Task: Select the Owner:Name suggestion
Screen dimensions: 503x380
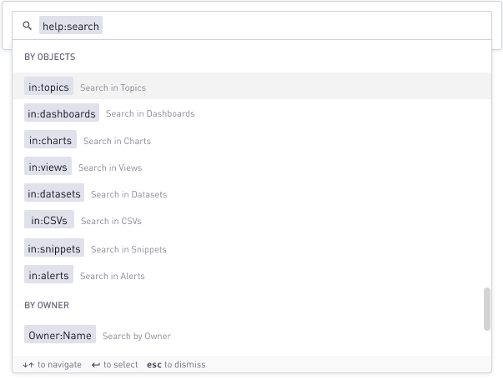Action: (60, 334)
